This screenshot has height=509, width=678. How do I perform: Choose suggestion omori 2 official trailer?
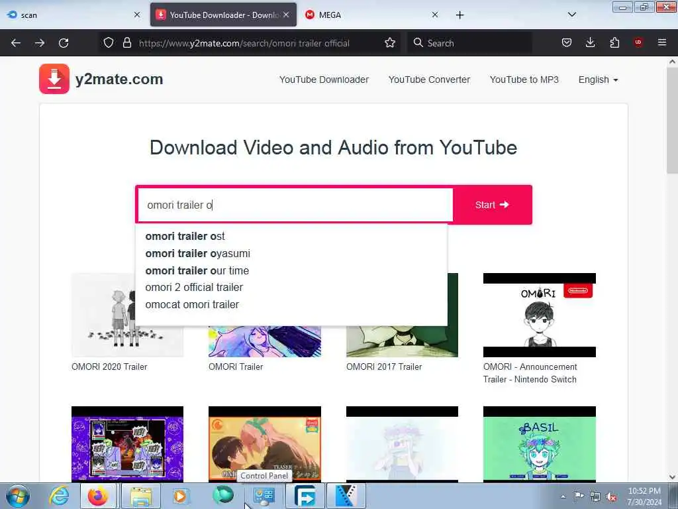click(194, 288)
